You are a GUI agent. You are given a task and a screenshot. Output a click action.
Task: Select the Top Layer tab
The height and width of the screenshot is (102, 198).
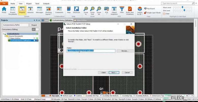click(54, 96)
